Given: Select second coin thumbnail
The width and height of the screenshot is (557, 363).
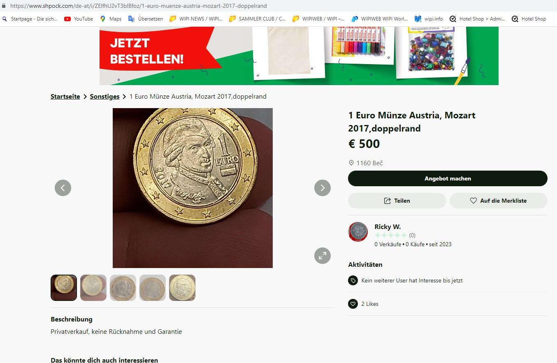Looking at the screenshot, I should coord(93,288).
